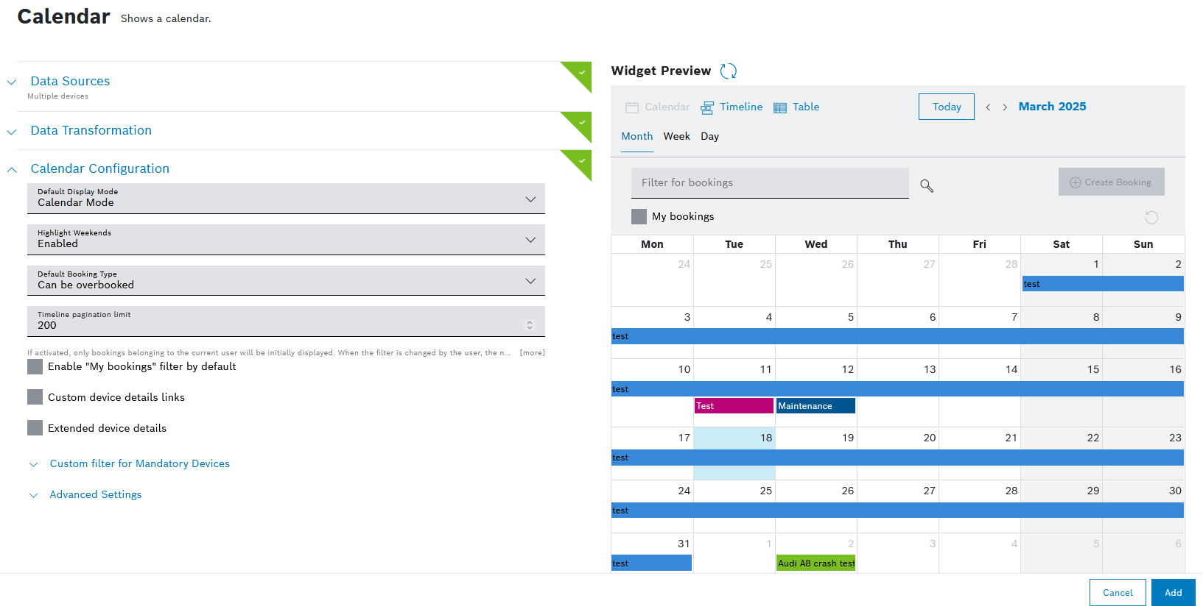The width and height of the screenshot is (1203, 612).
Task: Click the Table view icon
Action: click(780, 107)
